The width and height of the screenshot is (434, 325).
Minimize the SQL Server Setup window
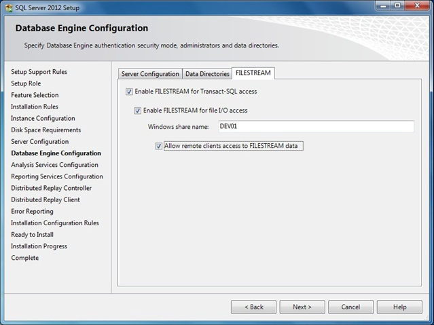click(383, 6)
